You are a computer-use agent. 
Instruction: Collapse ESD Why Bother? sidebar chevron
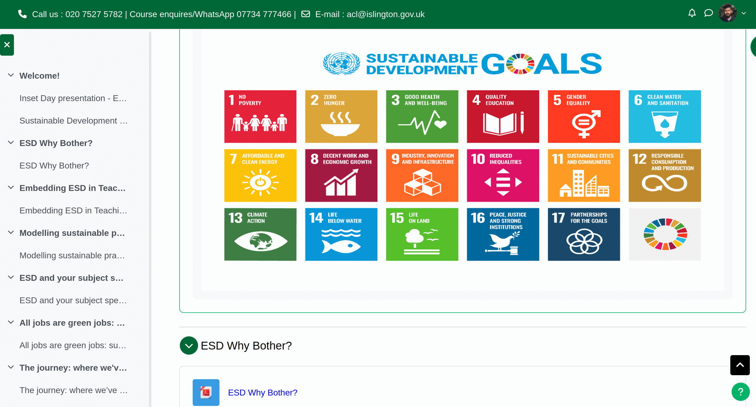11,143
